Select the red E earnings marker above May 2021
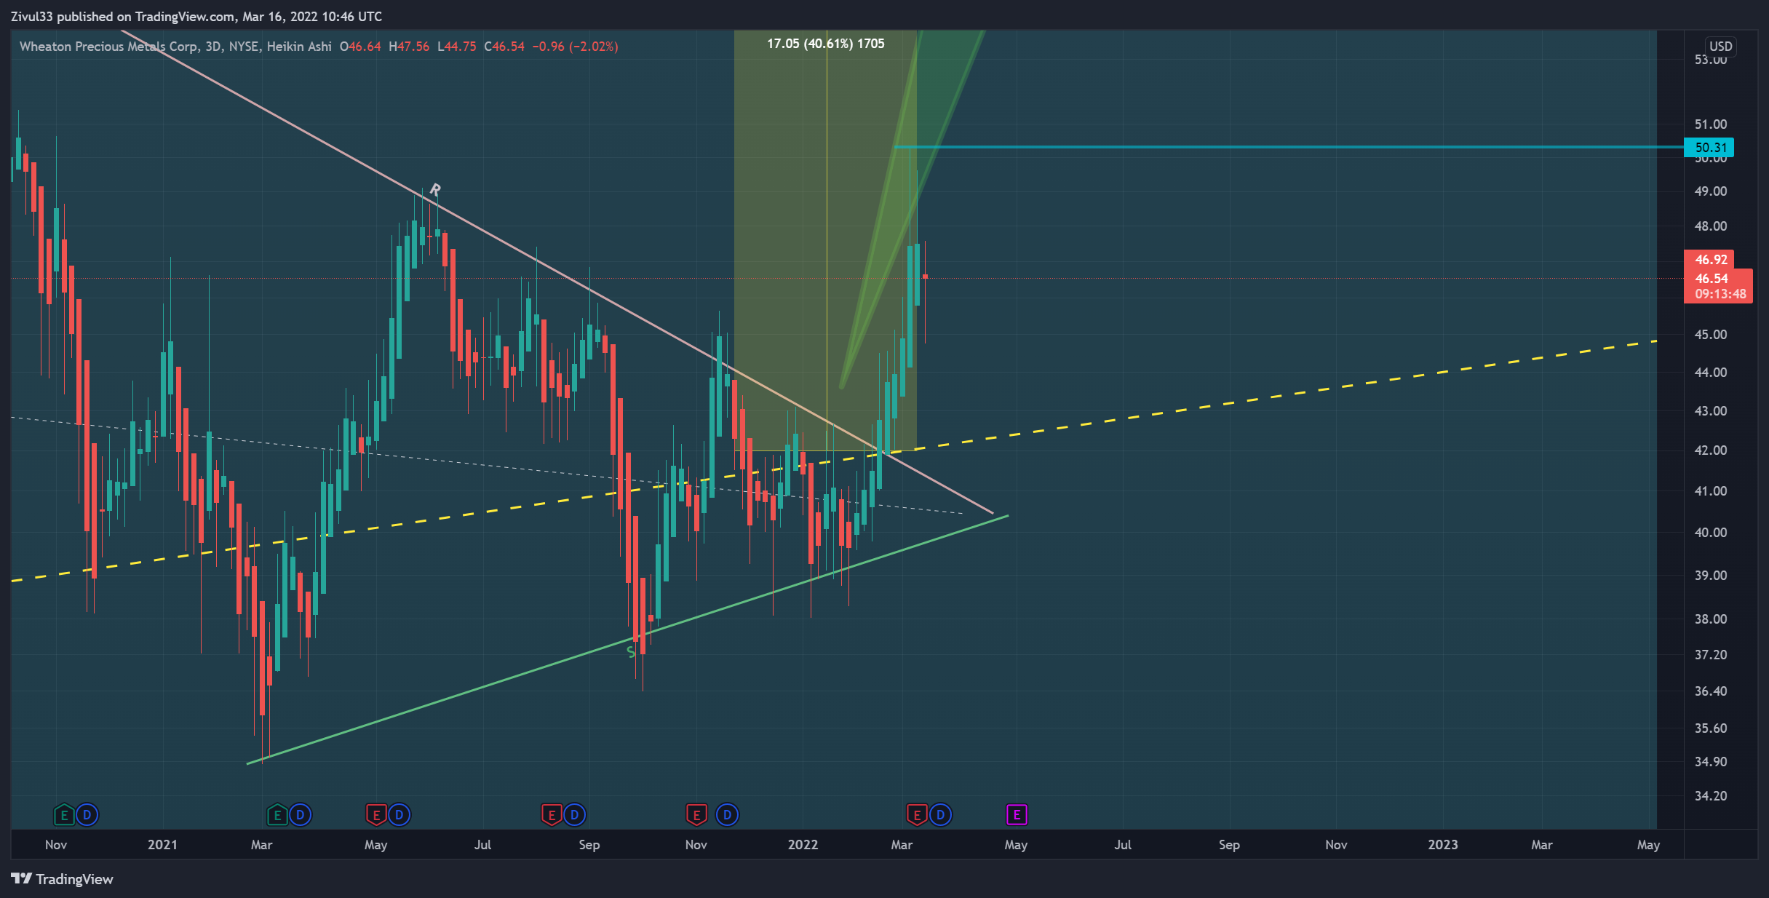 (x=375, y=815)
